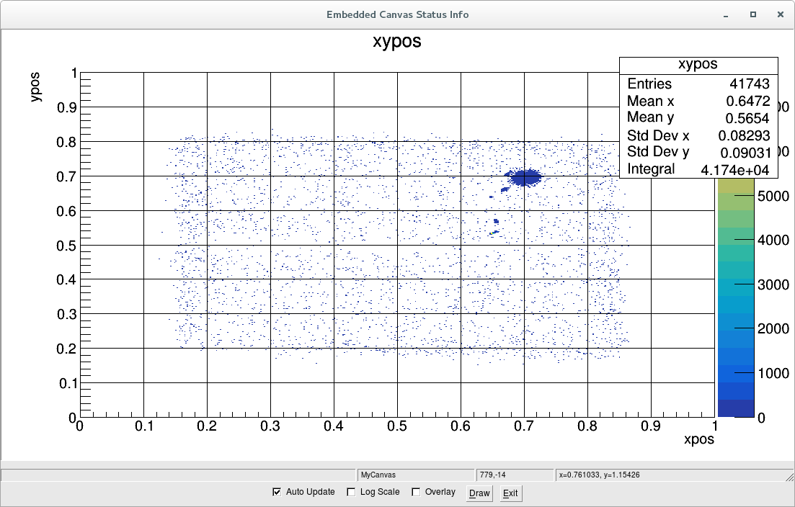The height and width of the screenshot is (507, 795).
Task: Toggle the Overlay checkbox
Action: [416, 493]
